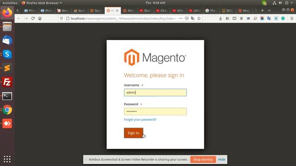The height and width of the screenshot is (166, 296).
Task: Click the address bar URL
Action: (x=123, y=18)
